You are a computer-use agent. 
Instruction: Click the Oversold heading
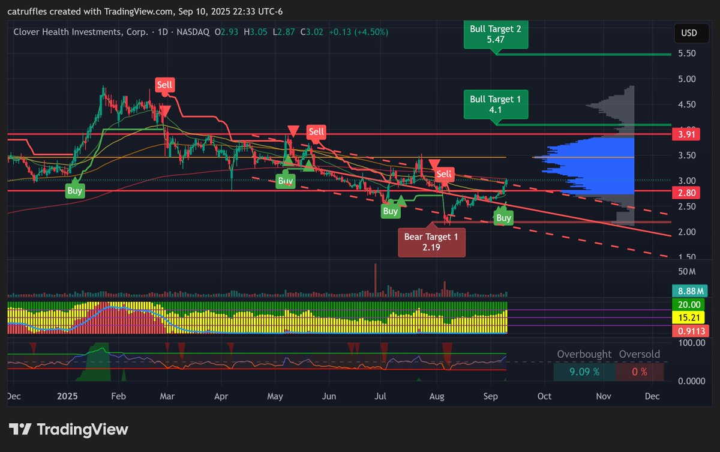pos(640,354)
